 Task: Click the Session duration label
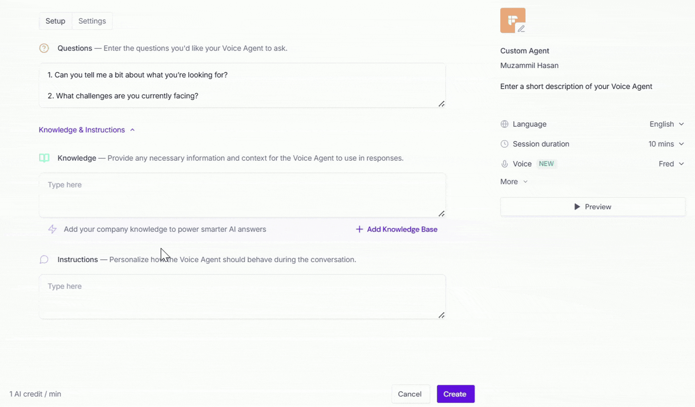point(541,144)
